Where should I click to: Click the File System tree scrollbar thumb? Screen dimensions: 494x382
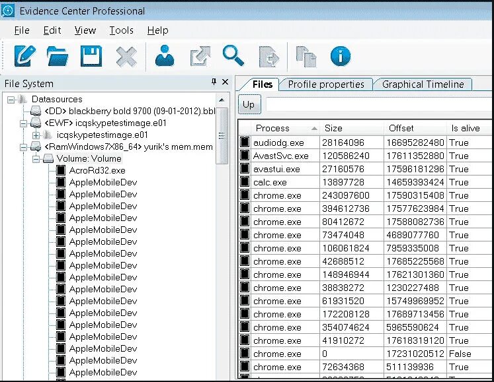222,135
